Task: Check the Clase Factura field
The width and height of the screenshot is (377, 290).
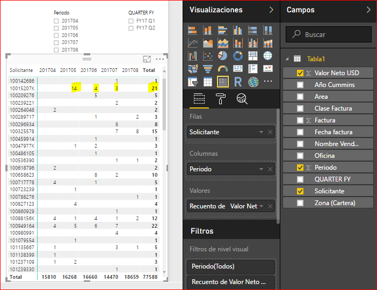Action: [300, 108]
